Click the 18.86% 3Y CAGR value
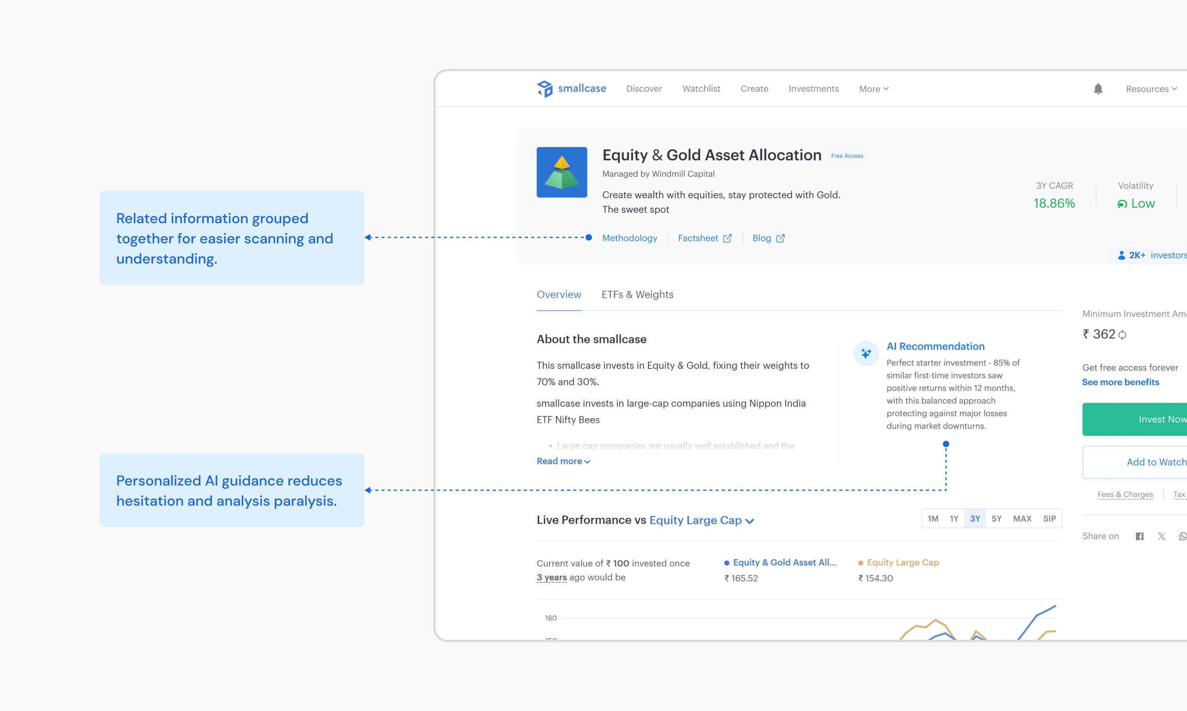Screen dimensions: 1187x711 click(x=1054, y=204)
